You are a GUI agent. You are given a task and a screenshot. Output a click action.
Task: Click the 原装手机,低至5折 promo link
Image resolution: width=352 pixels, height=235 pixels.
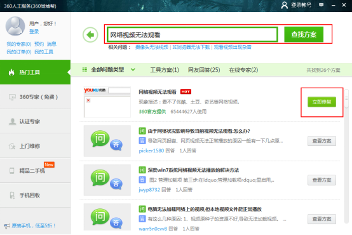tap(34, 225)
